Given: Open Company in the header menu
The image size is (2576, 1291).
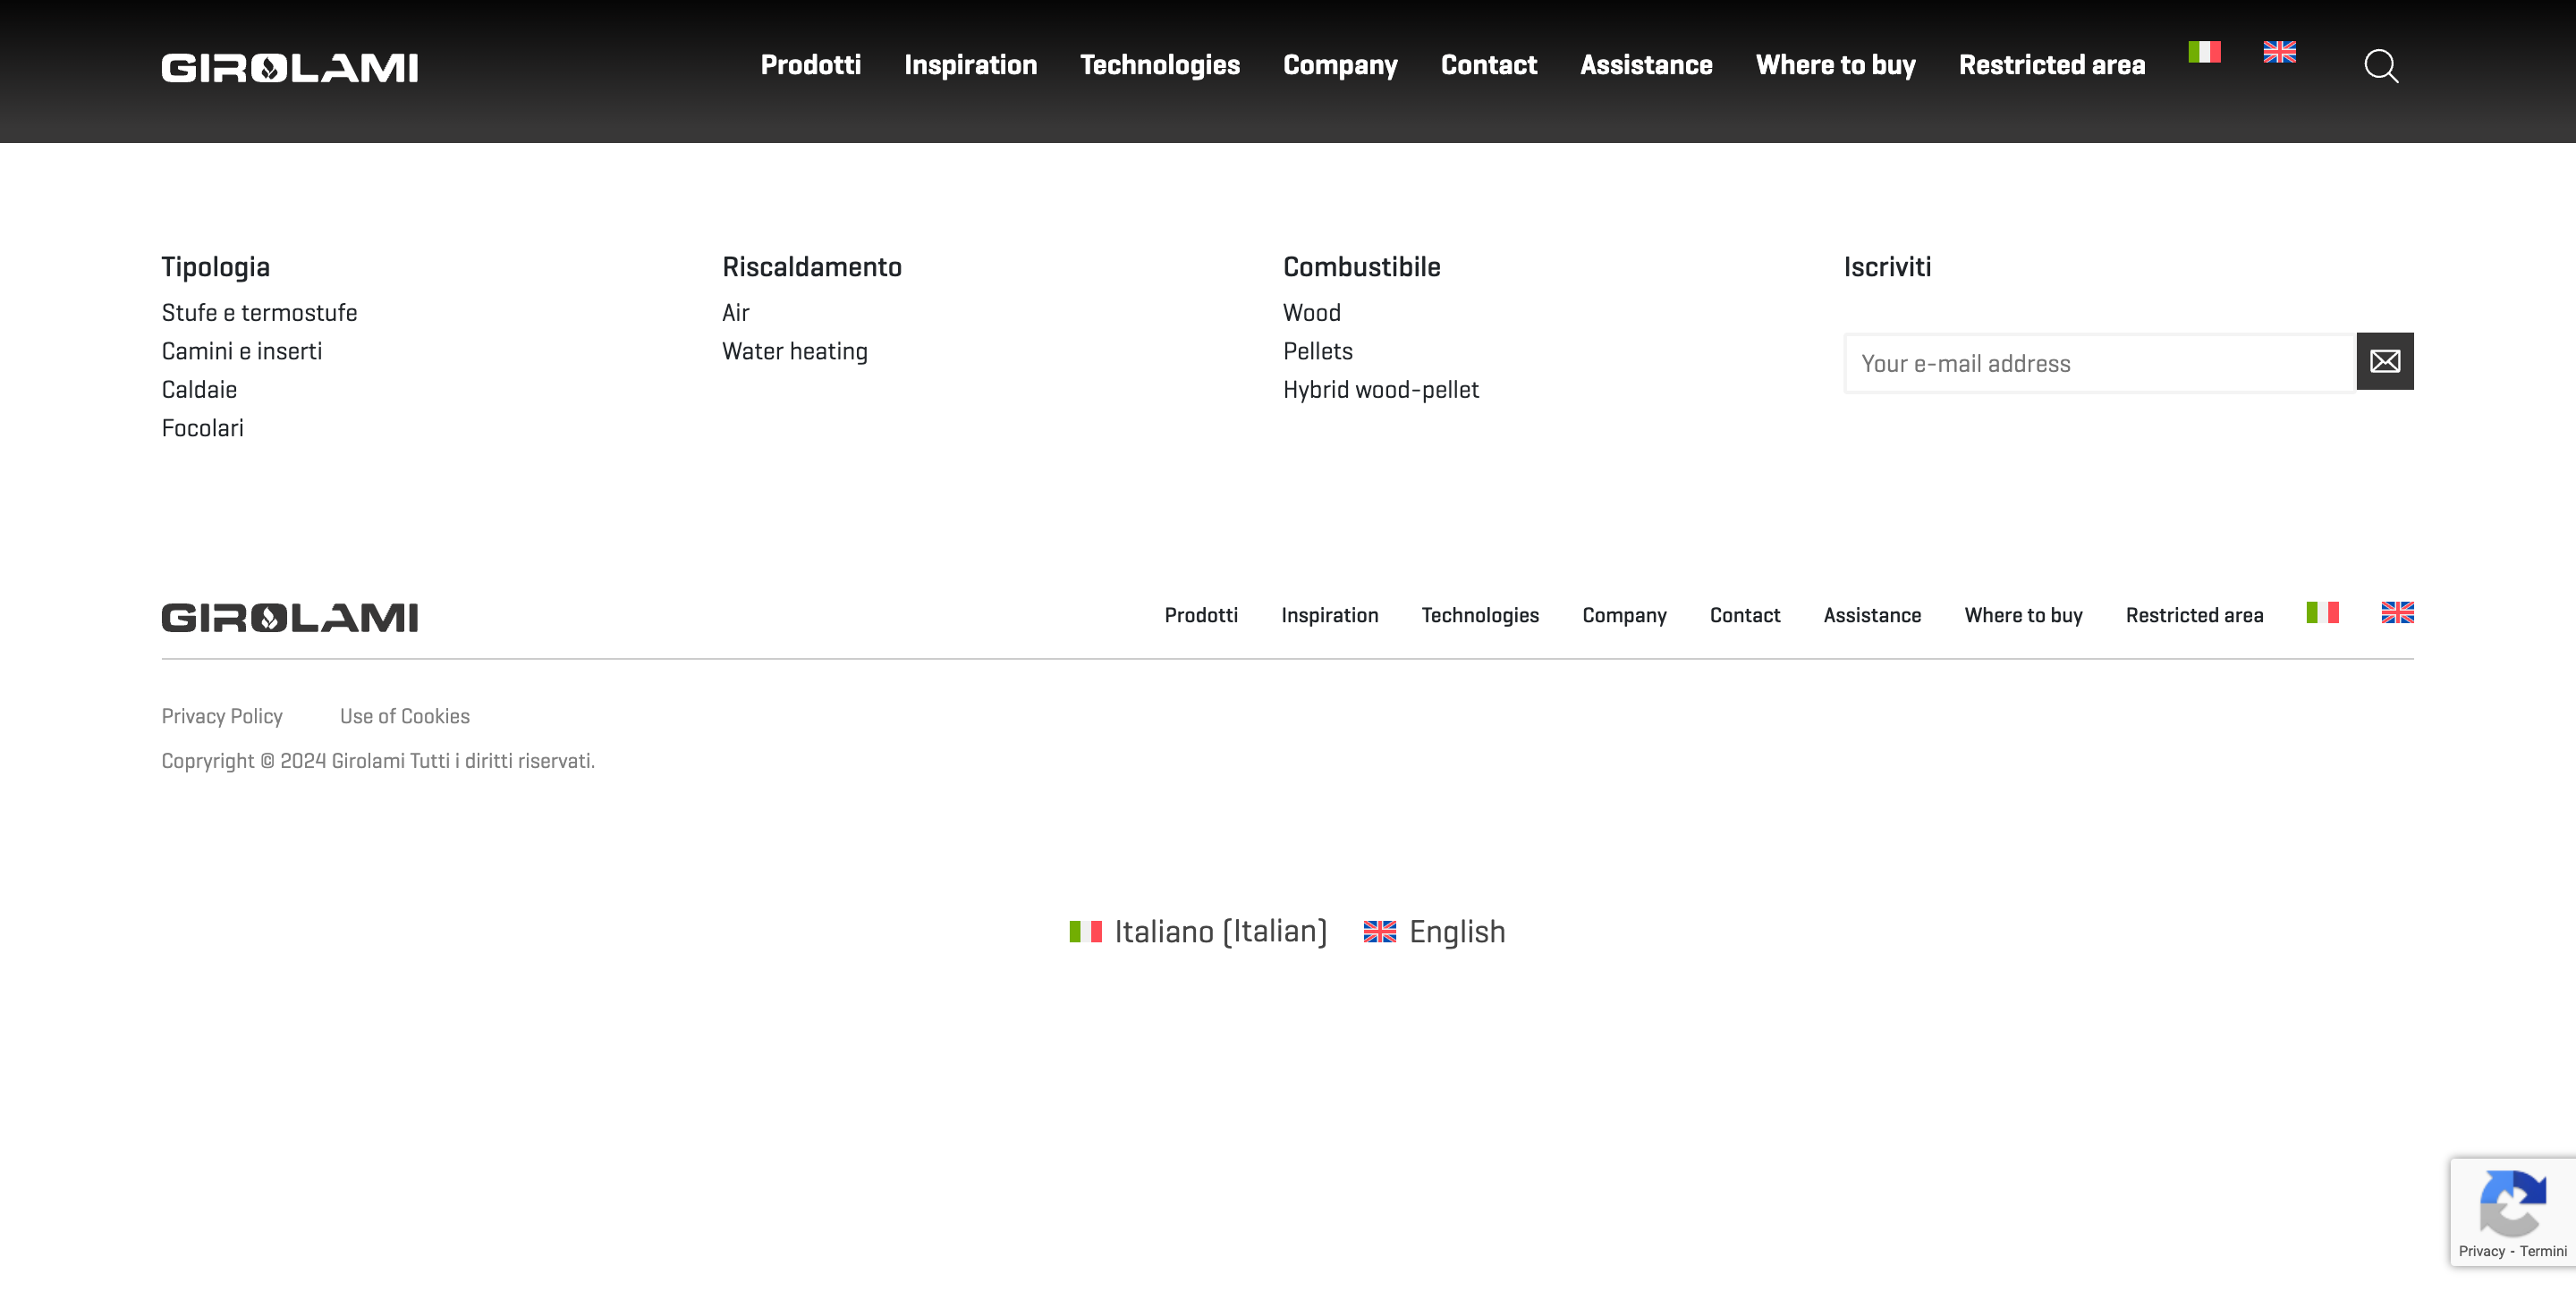Looking at the screenshot, I should [1340, 65].
